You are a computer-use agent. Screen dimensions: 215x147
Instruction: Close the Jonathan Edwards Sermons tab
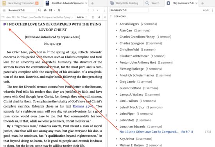pos(86,3)
